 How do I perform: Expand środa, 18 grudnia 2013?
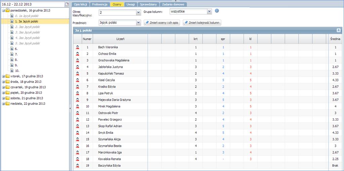[3, 82]
